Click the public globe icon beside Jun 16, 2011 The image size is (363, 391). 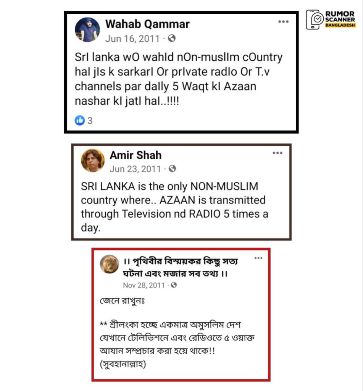172,39
